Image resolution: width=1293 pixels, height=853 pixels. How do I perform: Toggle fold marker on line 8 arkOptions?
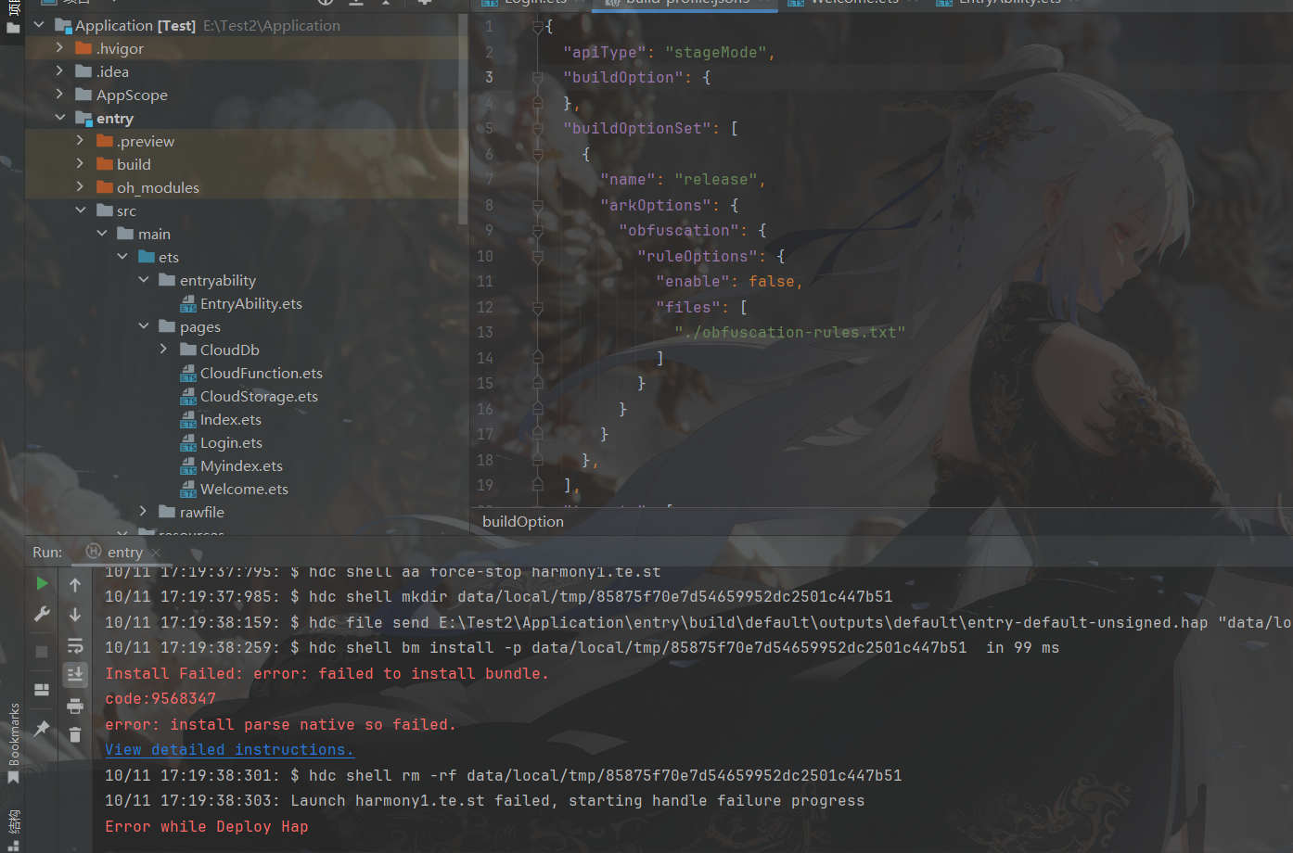click(537, 206)
